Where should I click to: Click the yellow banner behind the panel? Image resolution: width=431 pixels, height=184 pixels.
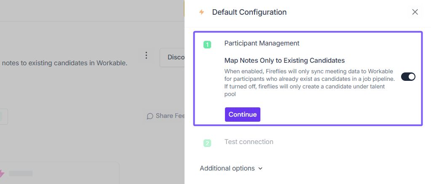point(184,8)
